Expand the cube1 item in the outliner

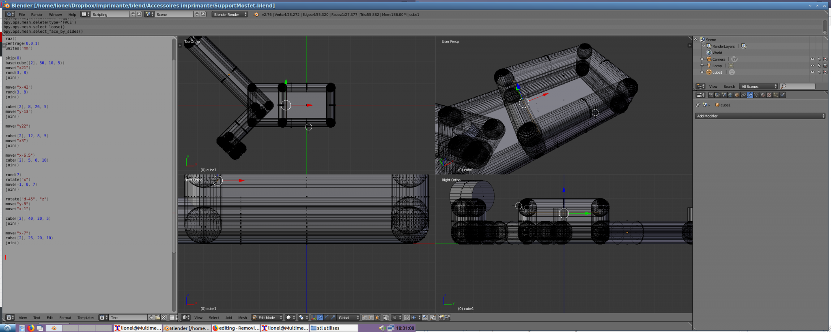702,72
